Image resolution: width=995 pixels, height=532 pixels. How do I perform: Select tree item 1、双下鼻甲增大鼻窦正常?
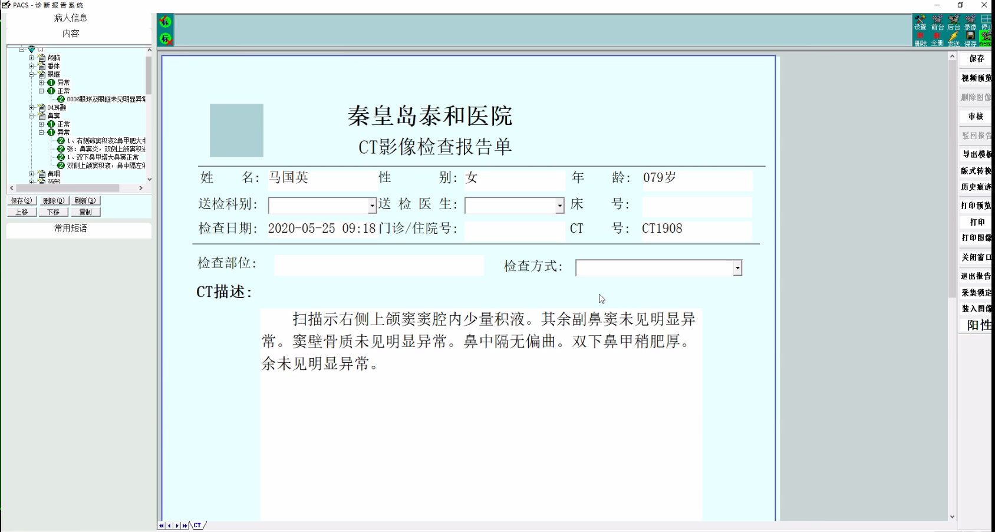pos(103,157)
